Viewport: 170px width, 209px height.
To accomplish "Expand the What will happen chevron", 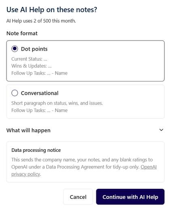I will pos(161,130).
